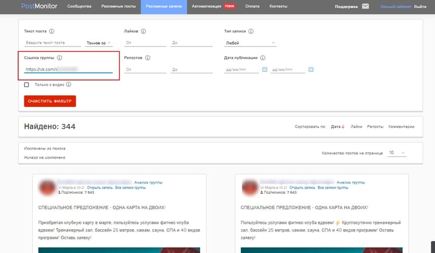Click the Найдено: 344 results heading
Image resolution: width=435 pixels, height=253 pixels.
(50, 126)
